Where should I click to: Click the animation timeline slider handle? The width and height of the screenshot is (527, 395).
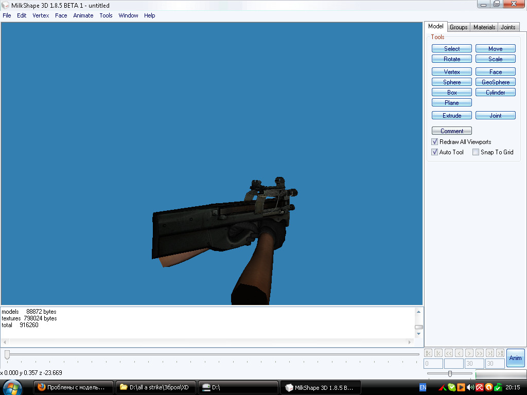[x=7, y=354]
